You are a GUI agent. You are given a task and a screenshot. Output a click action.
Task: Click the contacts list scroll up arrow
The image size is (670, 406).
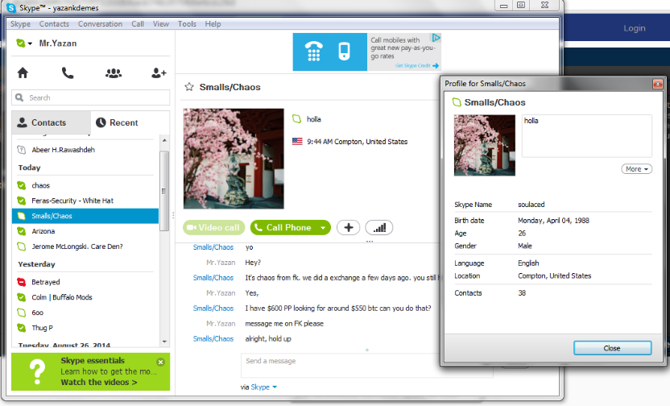[164, 140]
